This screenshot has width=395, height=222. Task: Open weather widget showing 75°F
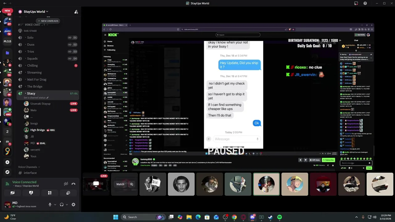coord(10,217)
